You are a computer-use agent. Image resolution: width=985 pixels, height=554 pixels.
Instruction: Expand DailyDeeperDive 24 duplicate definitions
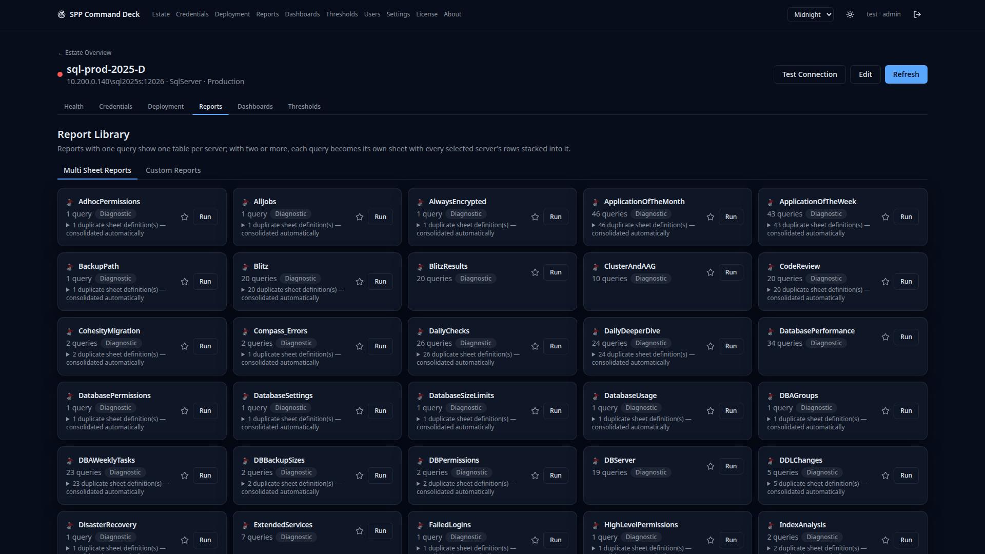(643, 359)
